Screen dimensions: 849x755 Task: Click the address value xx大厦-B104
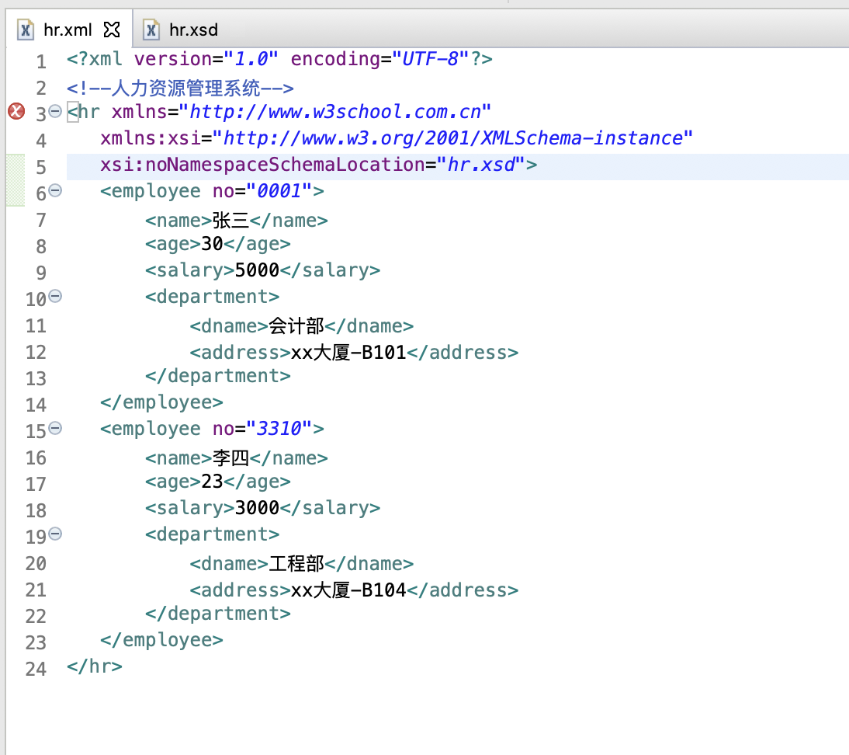tap(348, 590)
